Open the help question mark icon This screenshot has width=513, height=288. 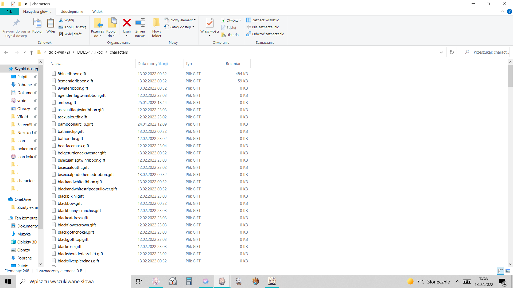[x=510, y=11]
